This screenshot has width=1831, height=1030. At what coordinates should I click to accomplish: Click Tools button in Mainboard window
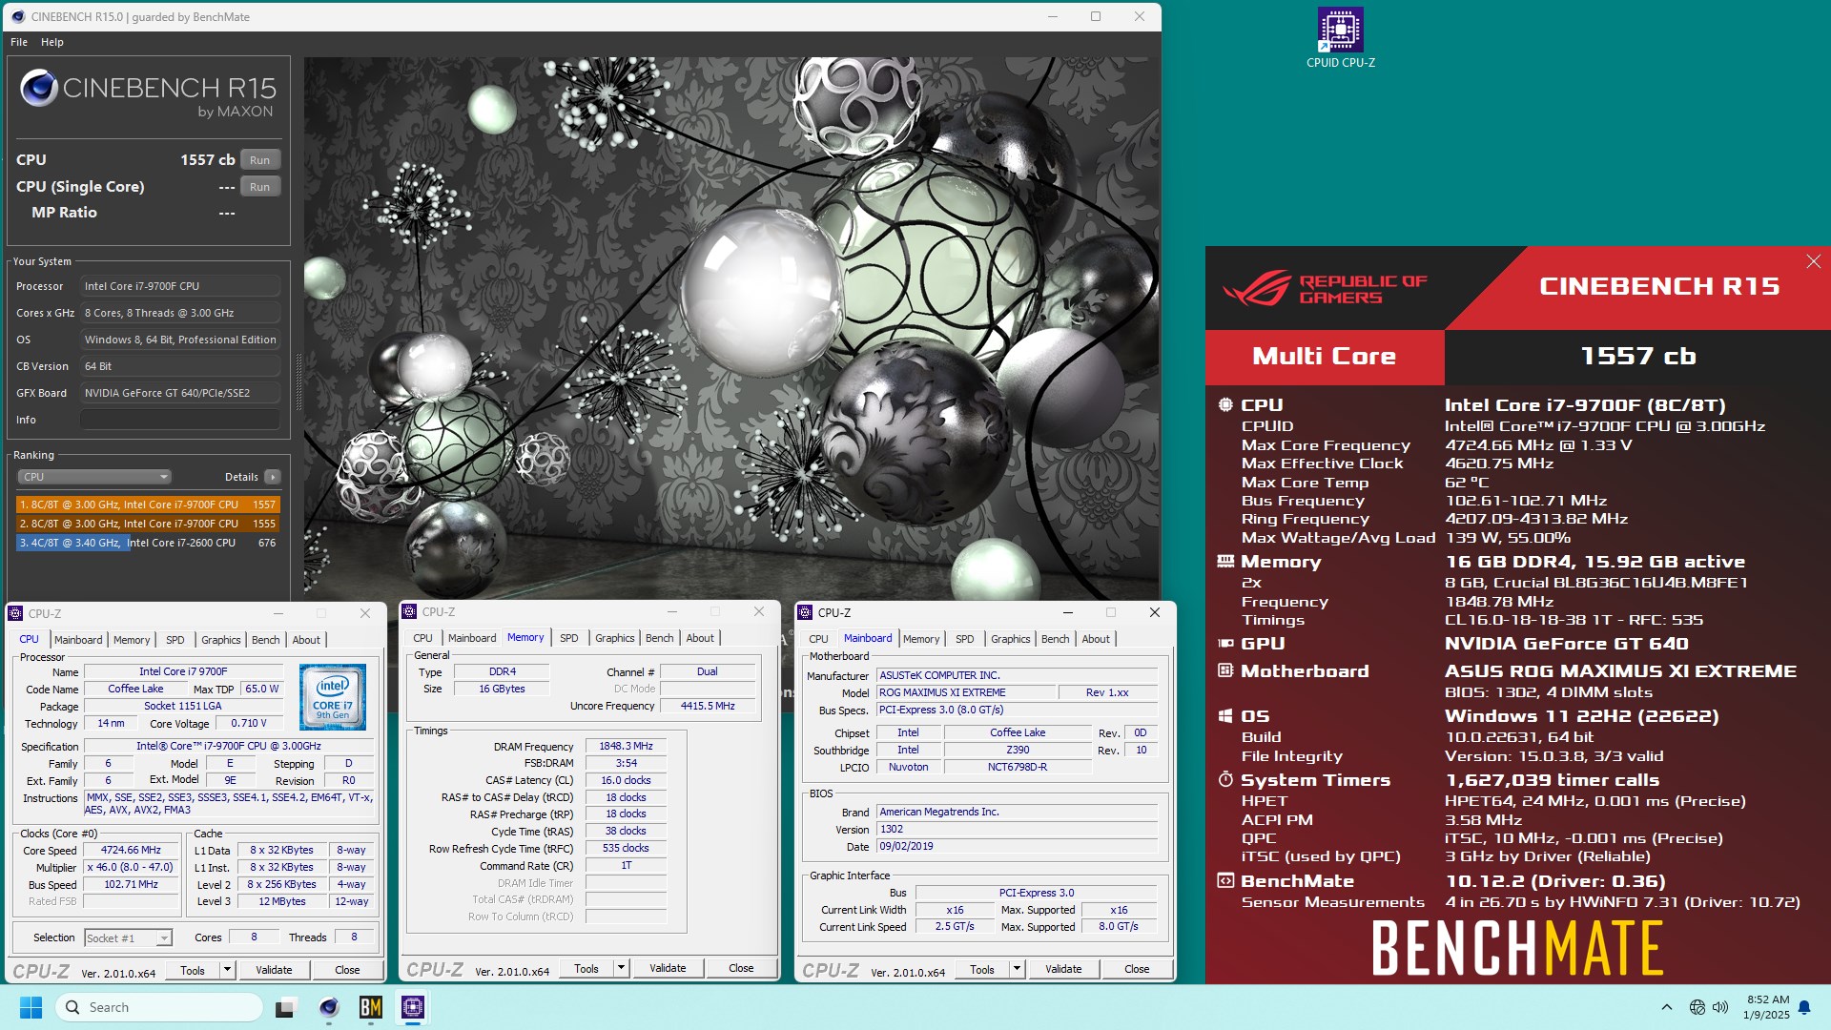pos(982,969)
